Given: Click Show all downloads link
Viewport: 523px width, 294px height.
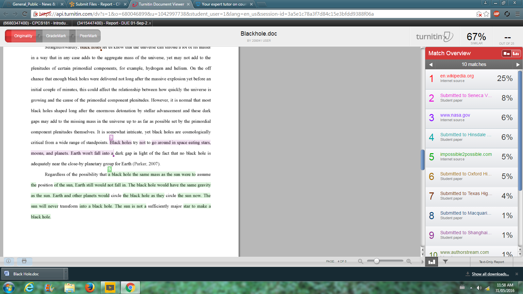Looking at the screenshot, I should 490,274.
